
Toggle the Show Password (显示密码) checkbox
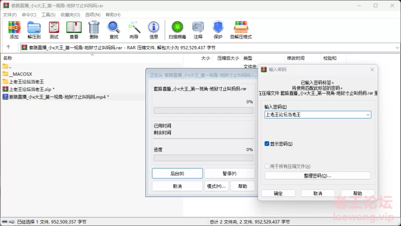(x=267, y=144)
